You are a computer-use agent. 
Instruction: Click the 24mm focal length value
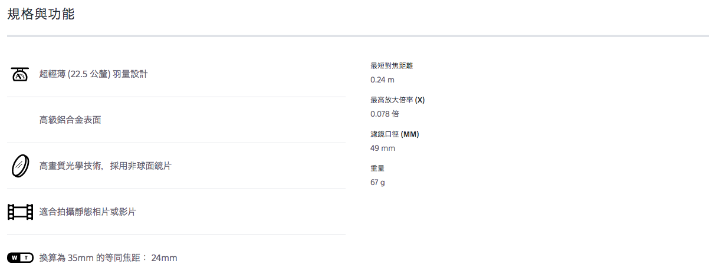point(164,258)
